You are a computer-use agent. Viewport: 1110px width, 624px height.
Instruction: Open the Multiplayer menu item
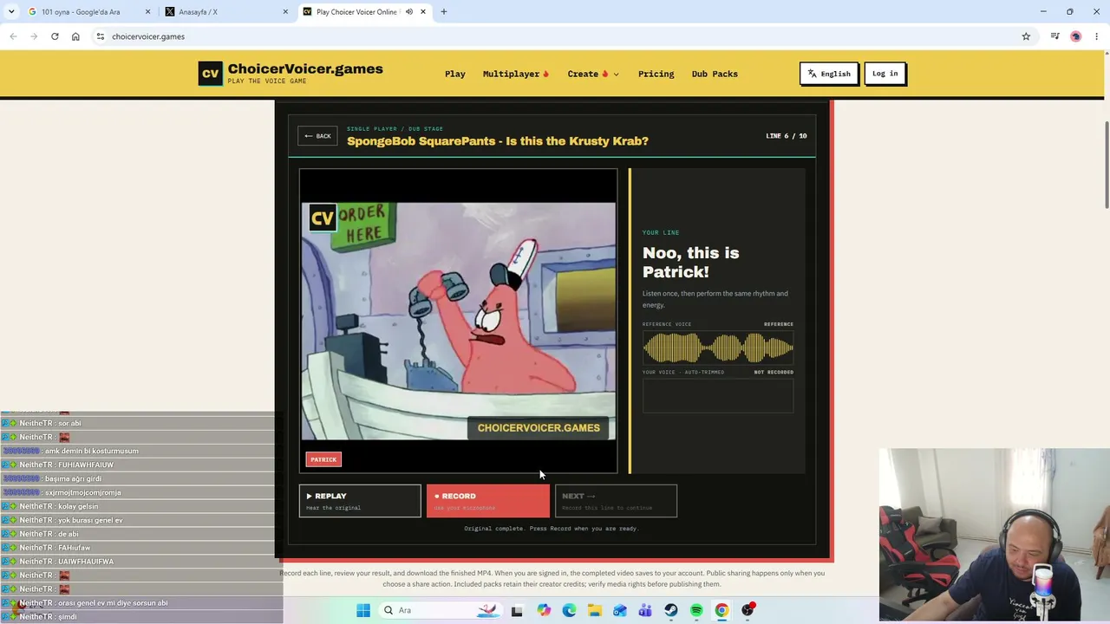(x=516, y=74)
